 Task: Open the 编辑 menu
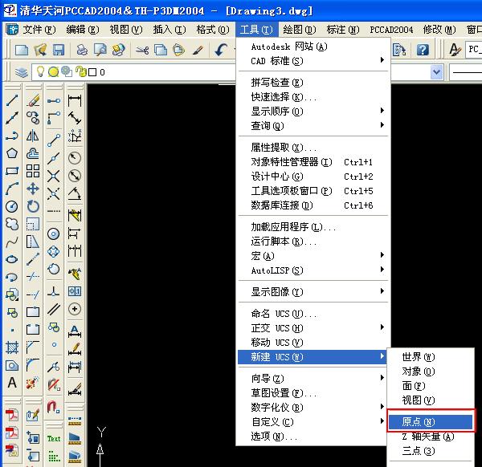83,30
